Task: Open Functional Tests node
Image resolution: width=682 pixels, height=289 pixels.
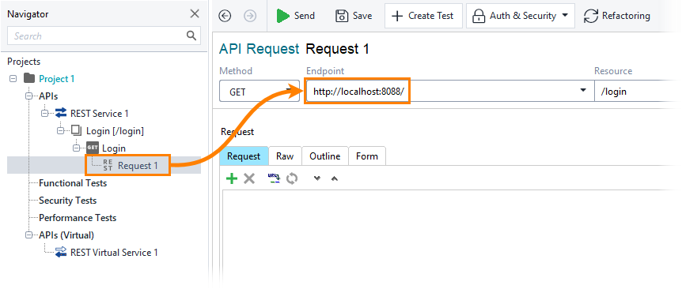Action: [73, 182]
